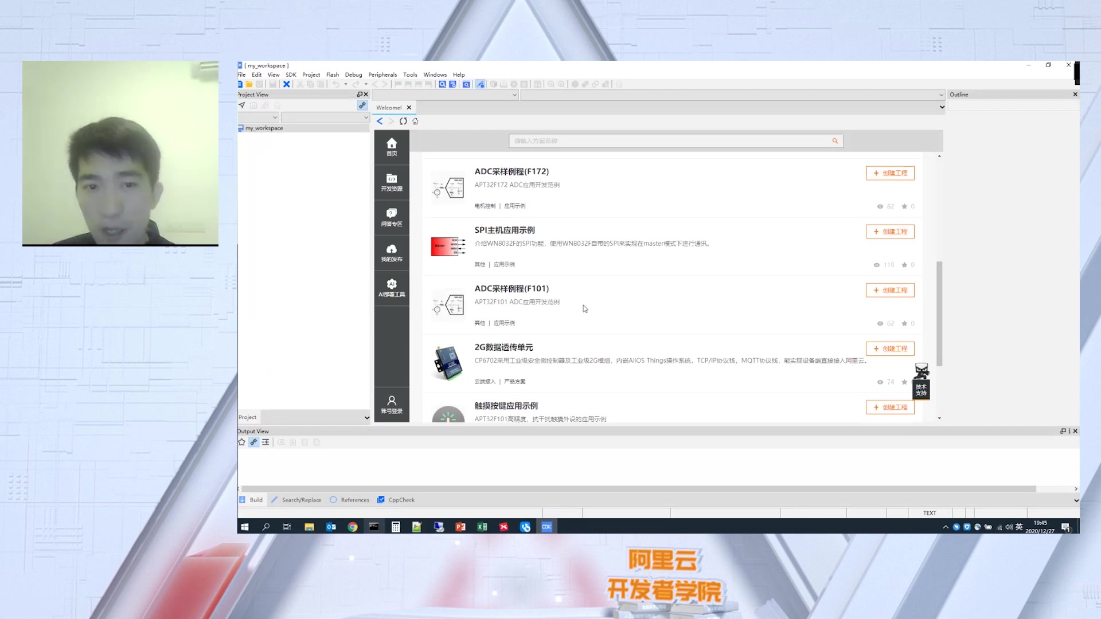Open the second editor navigation combo box
Screen dimensions: 1101x619
[733, 95]
